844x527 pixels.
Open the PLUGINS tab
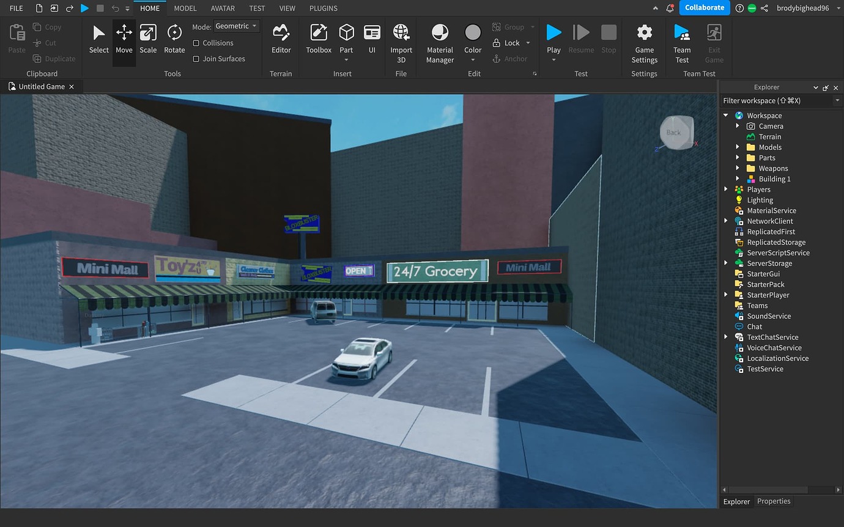323,8
